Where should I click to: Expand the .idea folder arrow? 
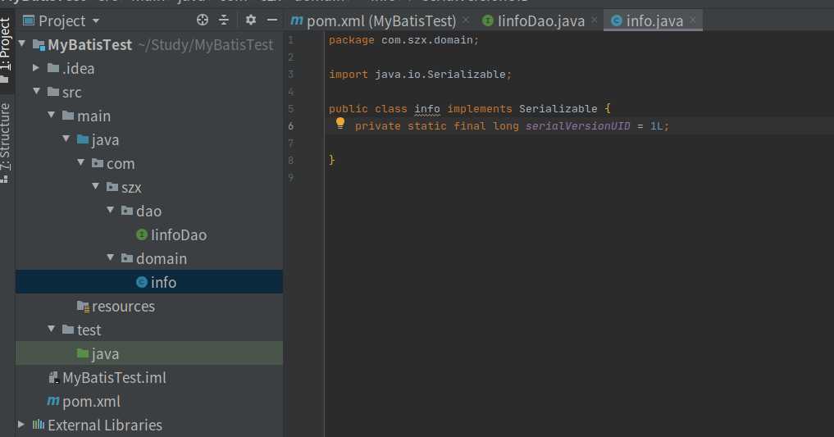[35, 67]
